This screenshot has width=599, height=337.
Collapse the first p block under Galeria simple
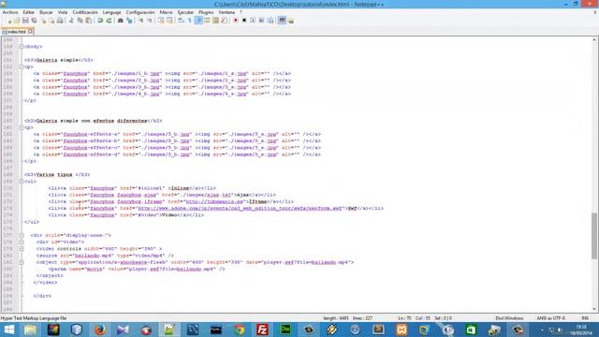coord(22,66)
